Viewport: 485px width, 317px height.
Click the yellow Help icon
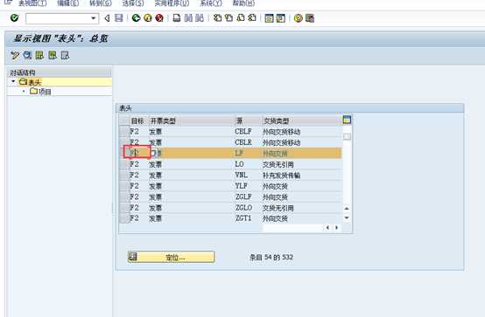(x=299, y=18)
